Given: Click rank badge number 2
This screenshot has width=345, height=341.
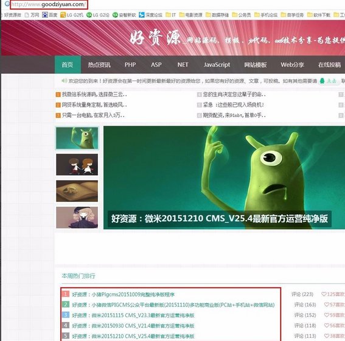Looking at the screenshot, I should 65,304.
